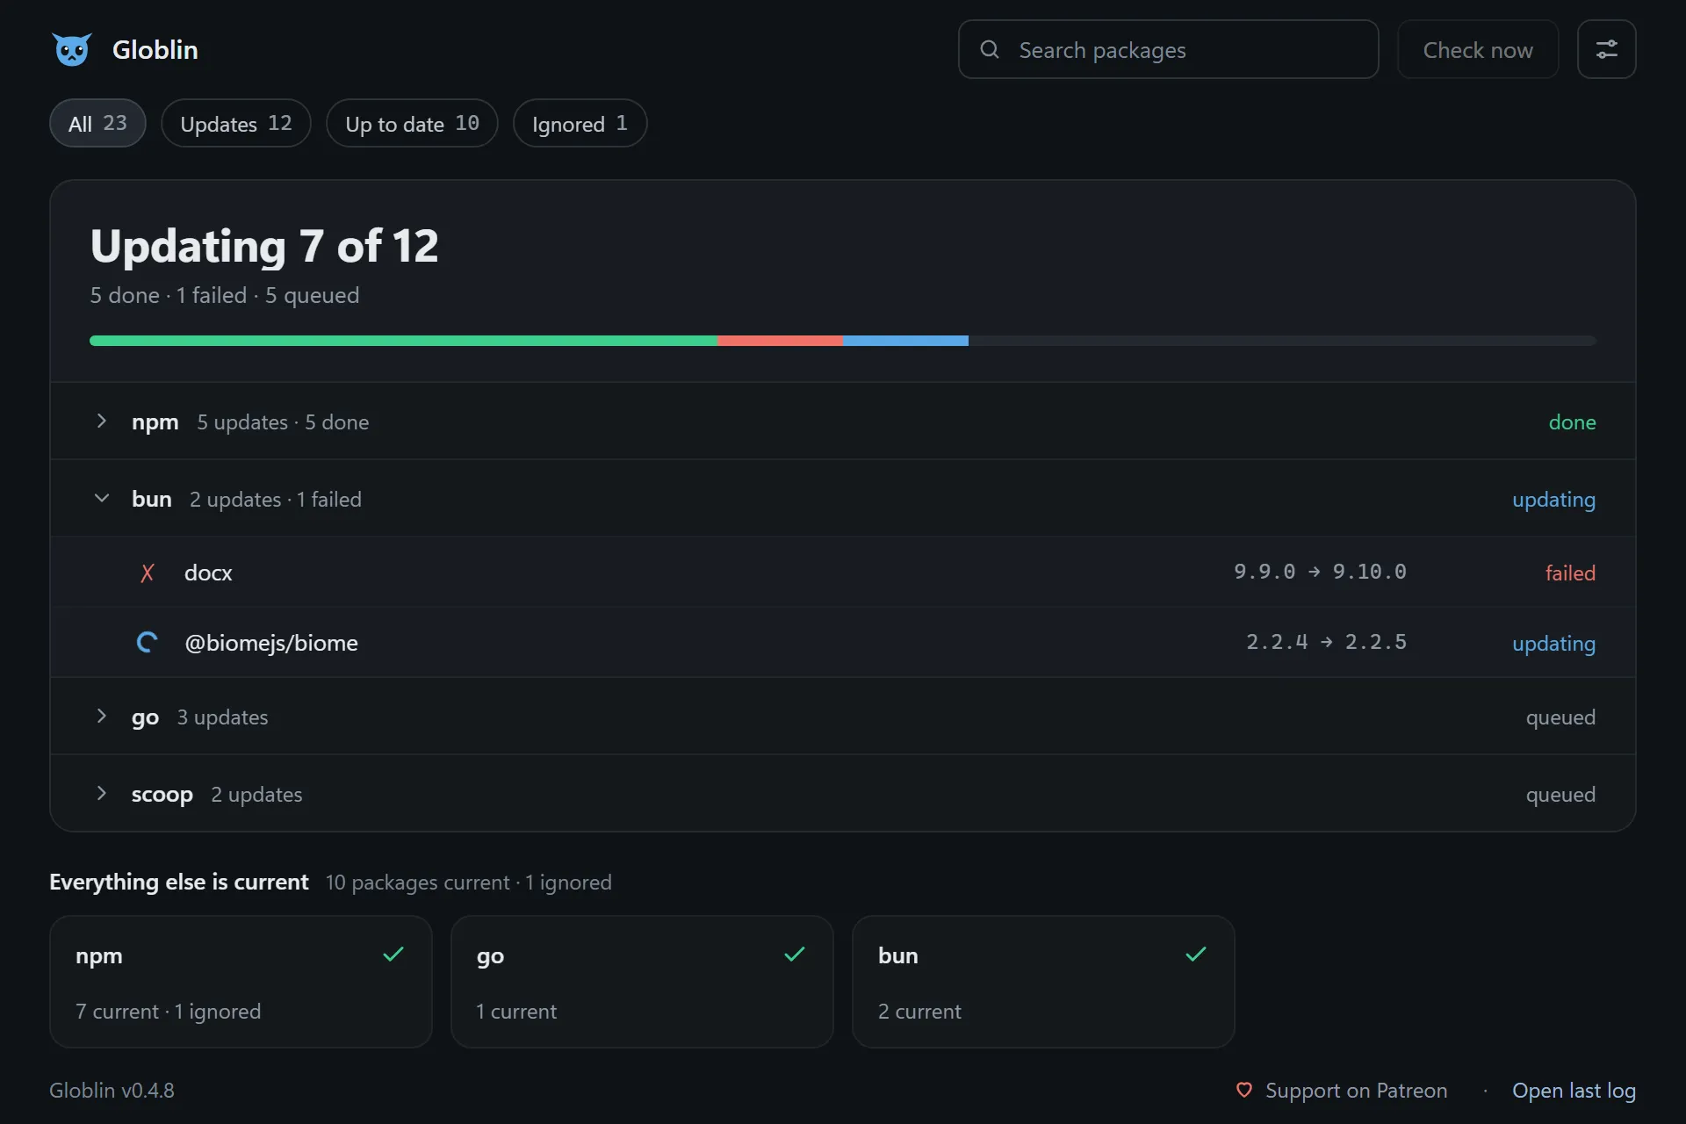Select the @biomejs/biome package row
Screen dimensions: 1686x1124
[x=843, y=642]
